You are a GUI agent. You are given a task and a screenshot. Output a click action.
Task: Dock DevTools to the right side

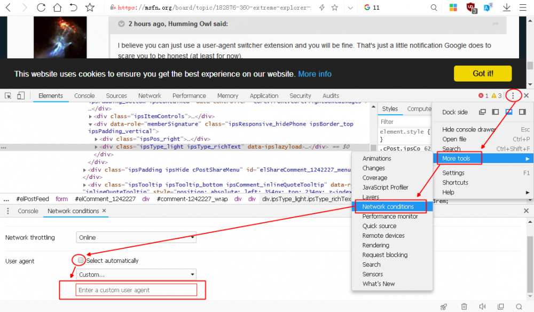tap(522, 112)
